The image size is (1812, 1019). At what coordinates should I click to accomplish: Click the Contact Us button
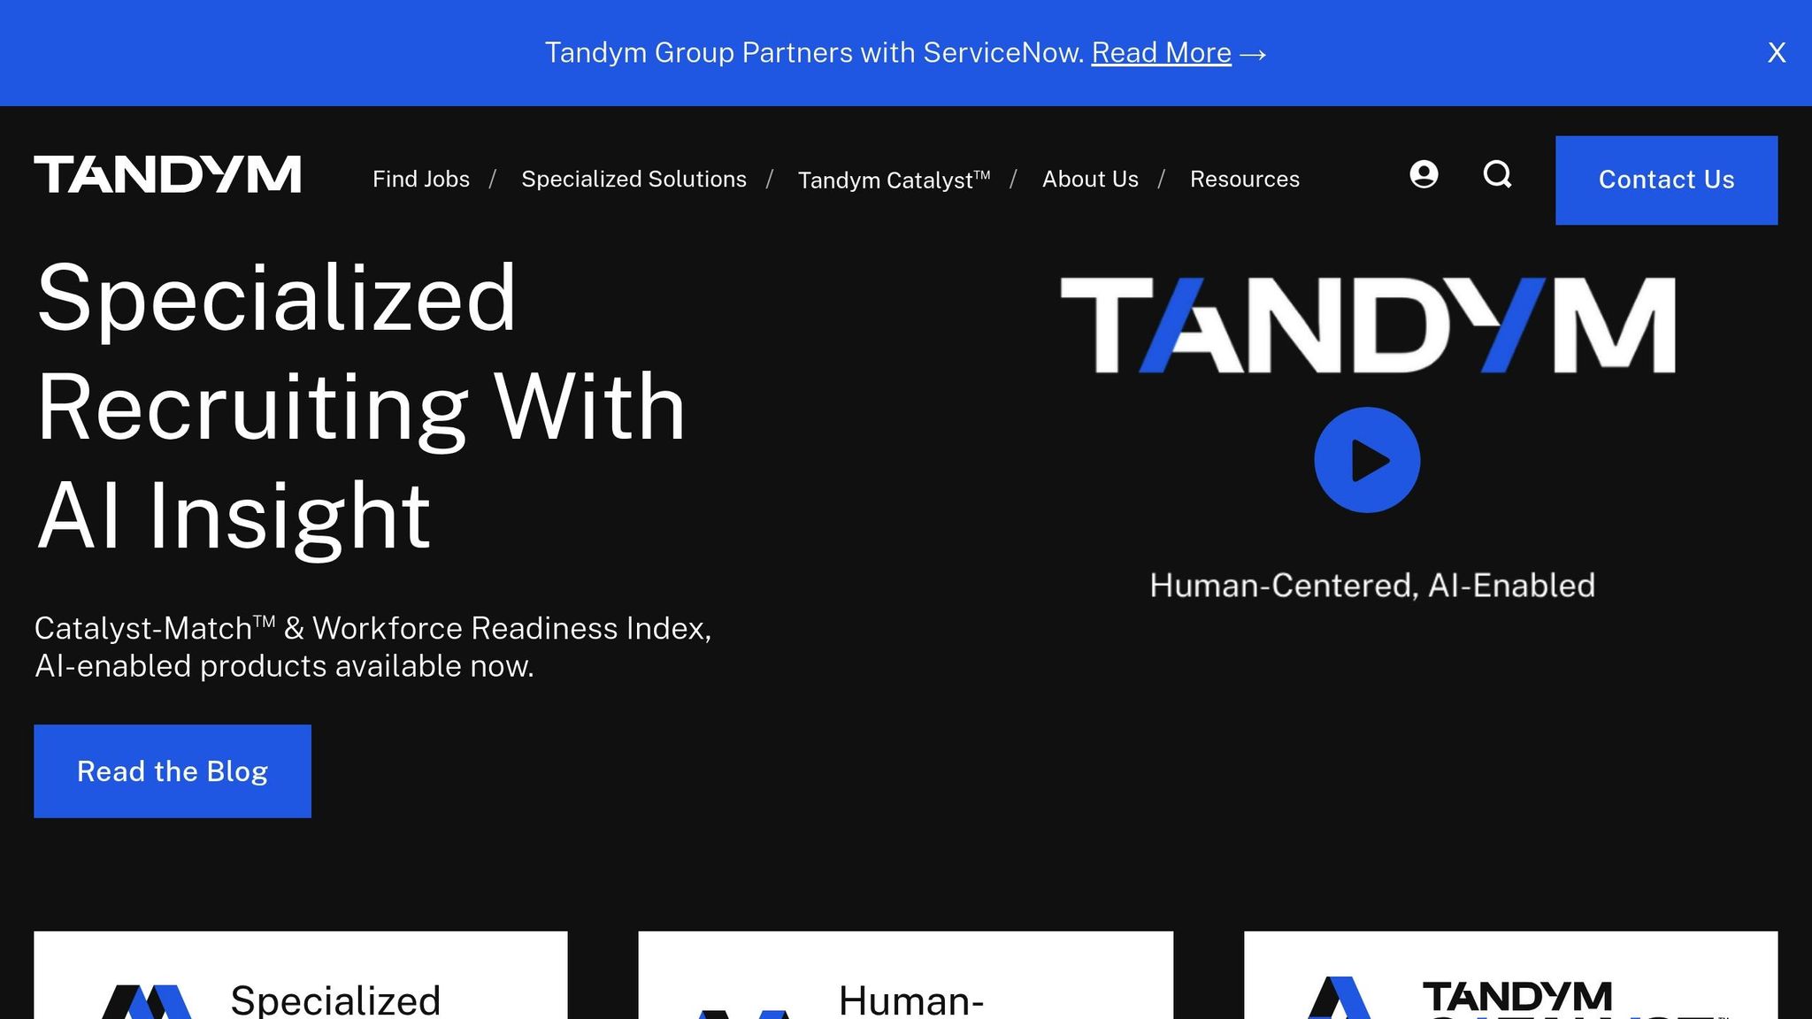pyautogui.click(x=1666, y=180)
